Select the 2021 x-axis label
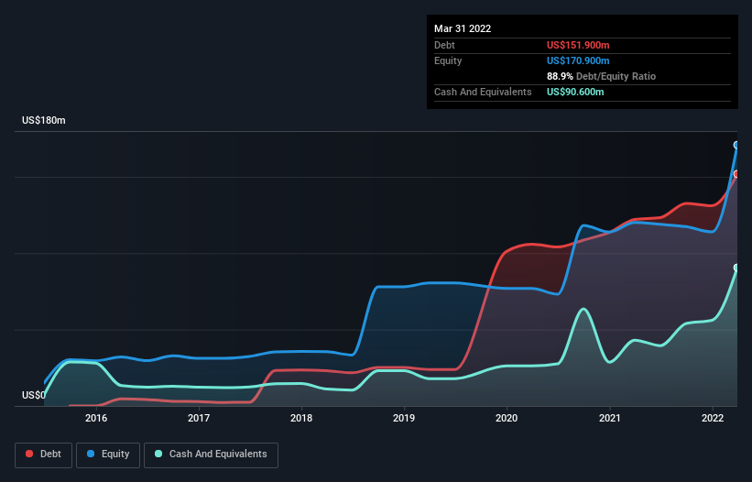The width and height of the screenshot is (752, 482). click(x=609, y=418)
